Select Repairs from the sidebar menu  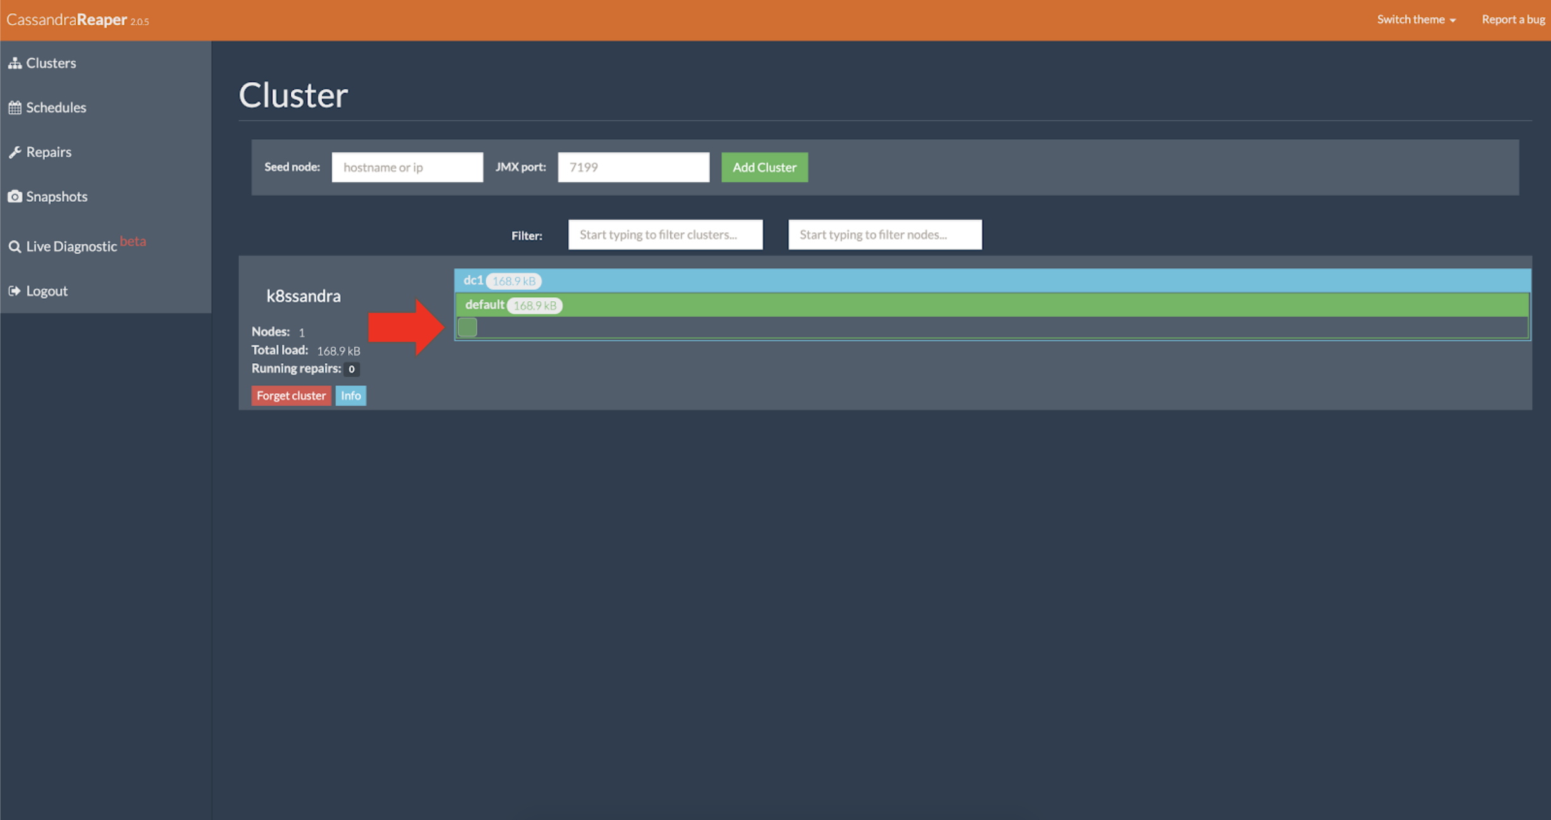click(x=41, y=152)
